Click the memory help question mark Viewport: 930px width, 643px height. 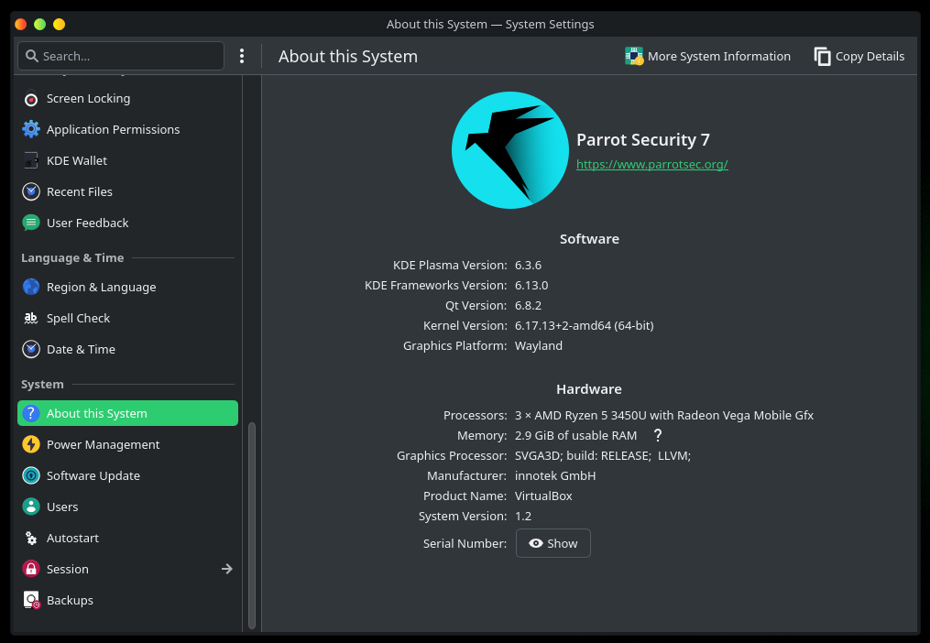[x=657, y=436]
